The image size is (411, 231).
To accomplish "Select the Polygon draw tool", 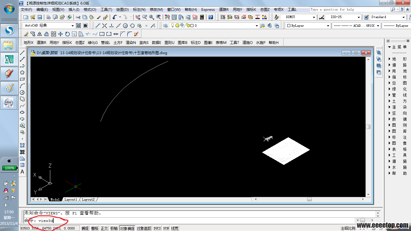I will 22,72.
